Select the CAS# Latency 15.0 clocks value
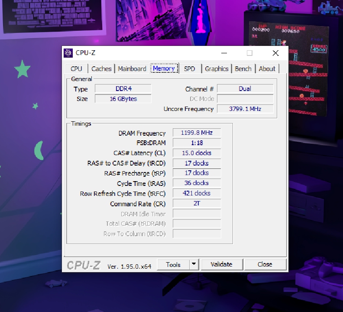Screen dimensions: 343x312 pos(197,153)
